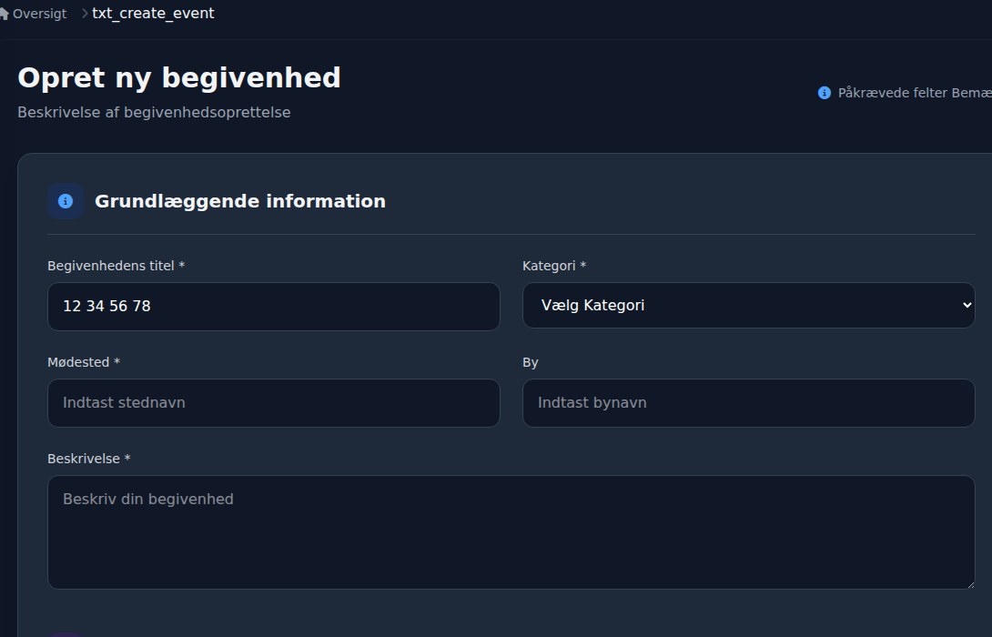Click the Grundlæggende information heading text
Viewport: 992px width, 637px height.
point(240,201)
